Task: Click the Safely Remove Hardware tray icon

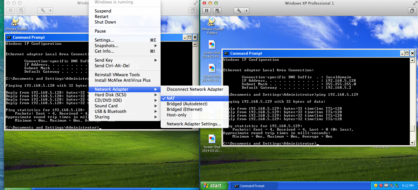Action: 396,185
